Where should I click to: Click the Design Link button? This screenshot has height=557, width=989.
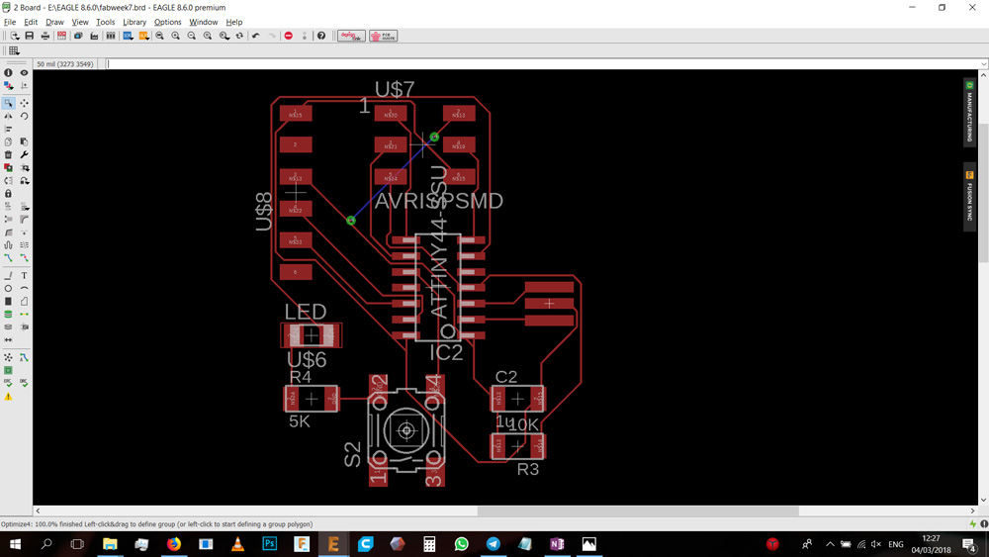pos(351,36)
